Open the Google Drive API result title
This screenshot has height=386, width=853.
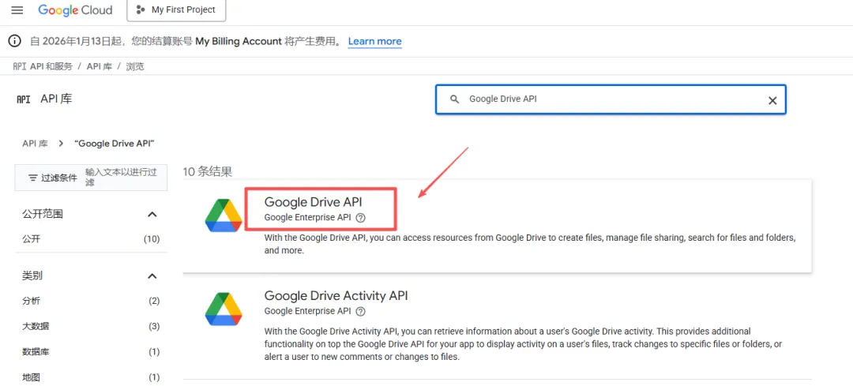click(x=314, y=202)
